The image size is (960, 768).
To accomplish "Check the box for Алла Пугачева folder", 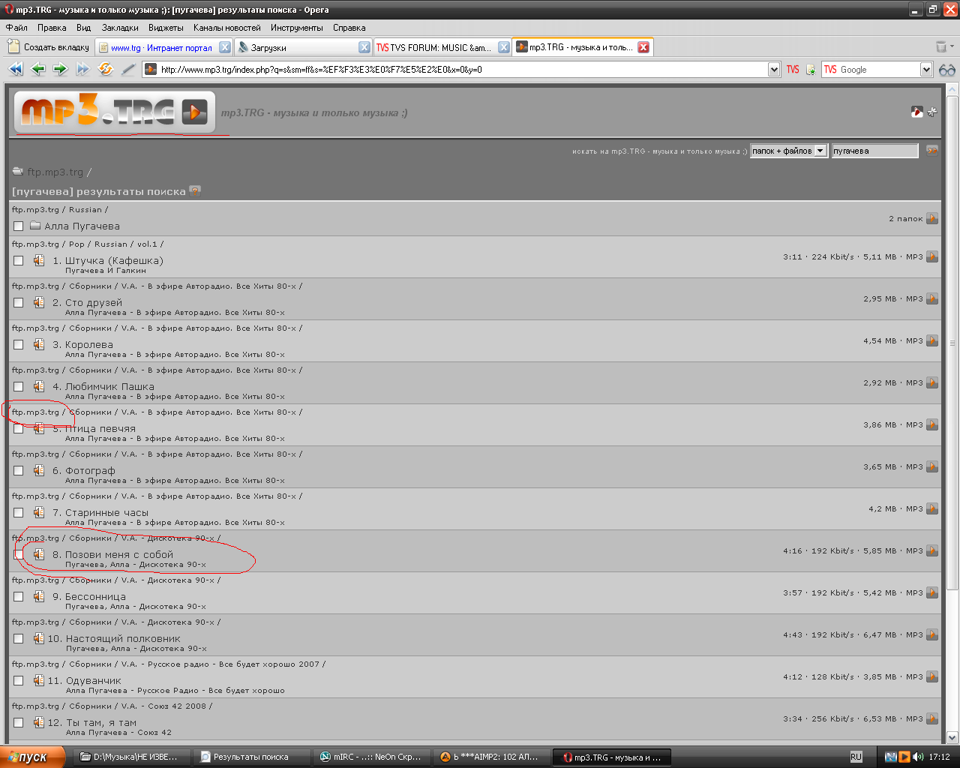I will pos(19,226).
